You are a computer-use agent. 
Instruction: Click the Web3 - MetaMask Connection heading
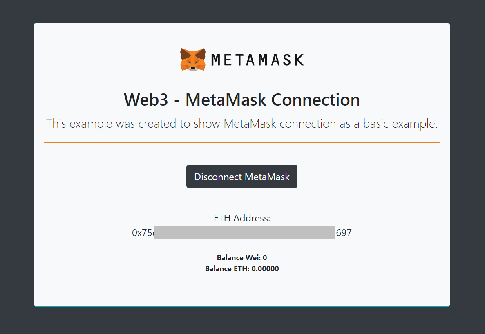point(241,99)
